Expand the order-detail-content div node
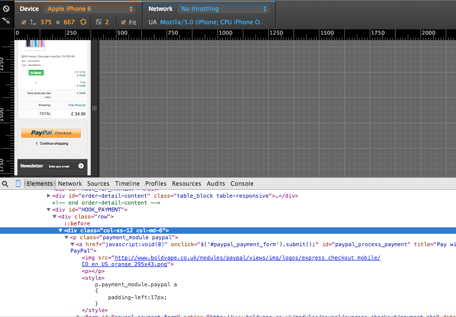 coord(49,196)
